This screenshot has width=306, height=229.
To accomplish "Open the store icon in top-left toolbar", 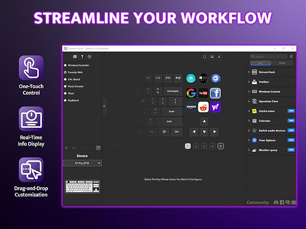I will pos(75,56).
